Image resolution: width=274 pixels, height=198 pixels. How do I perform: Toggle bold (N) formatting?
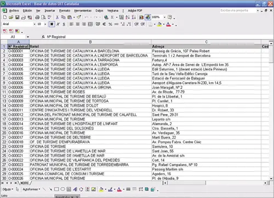[x=52, y=24]
